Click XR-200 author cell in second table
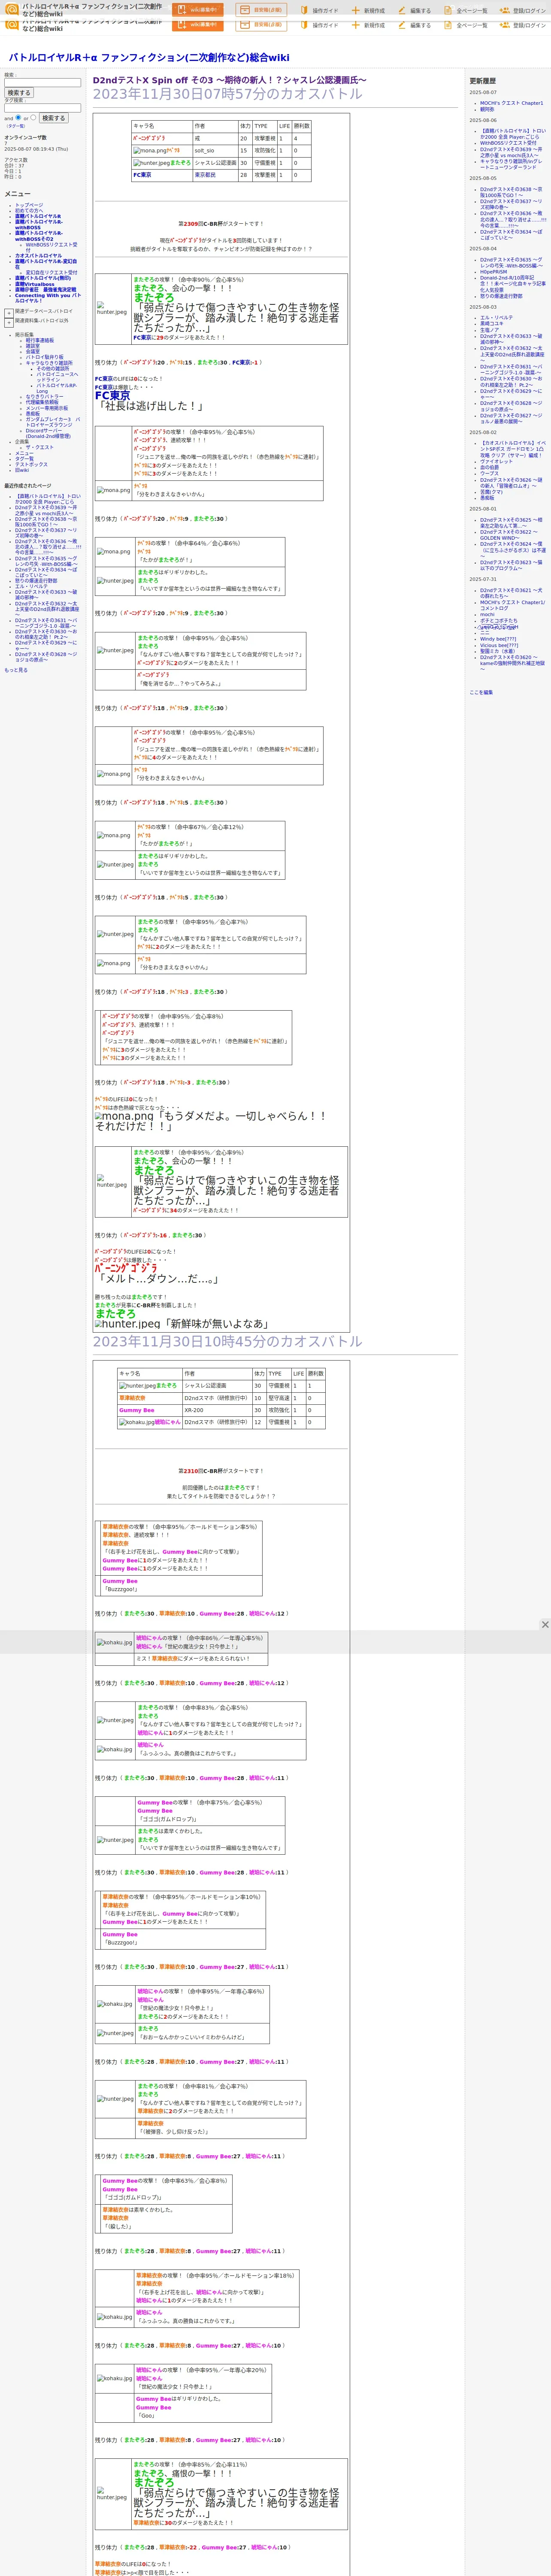Image resolution: width=551 pixels, height=2576 pixels. (x=194, y=1410)
